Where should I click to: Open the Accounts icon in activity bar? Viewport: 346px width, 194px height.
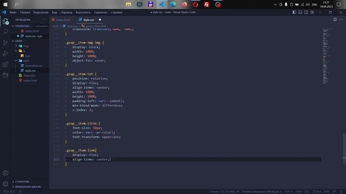click(x=5, y=173)
